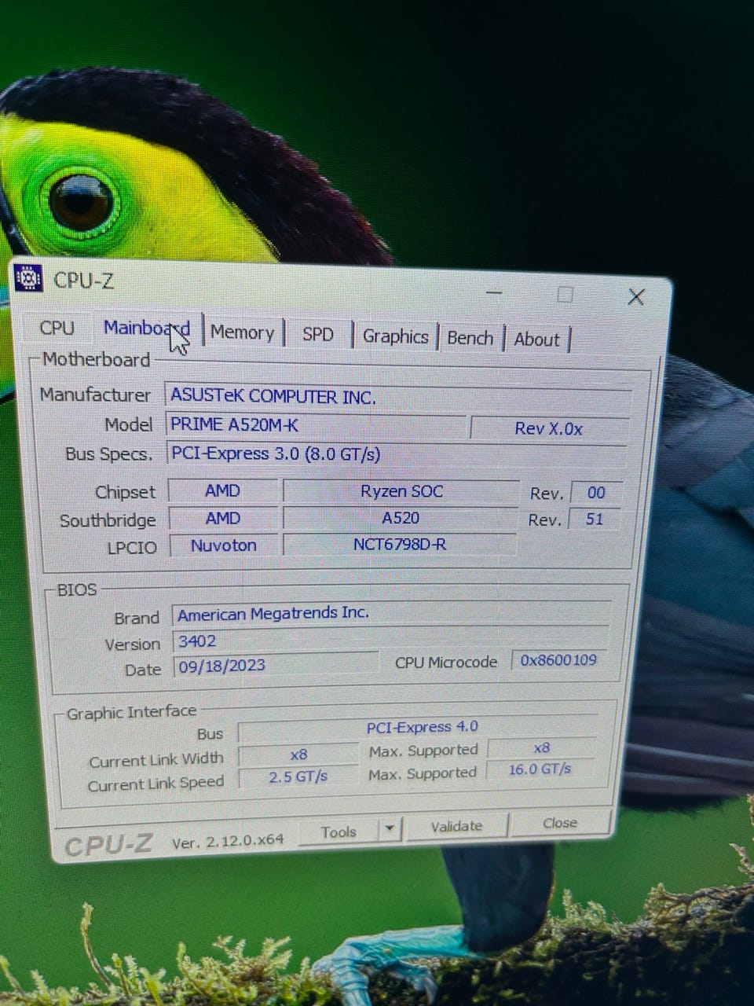Click the Rev X.0x field
This screenshot has width=754, height=1006.
click(549, 429)
